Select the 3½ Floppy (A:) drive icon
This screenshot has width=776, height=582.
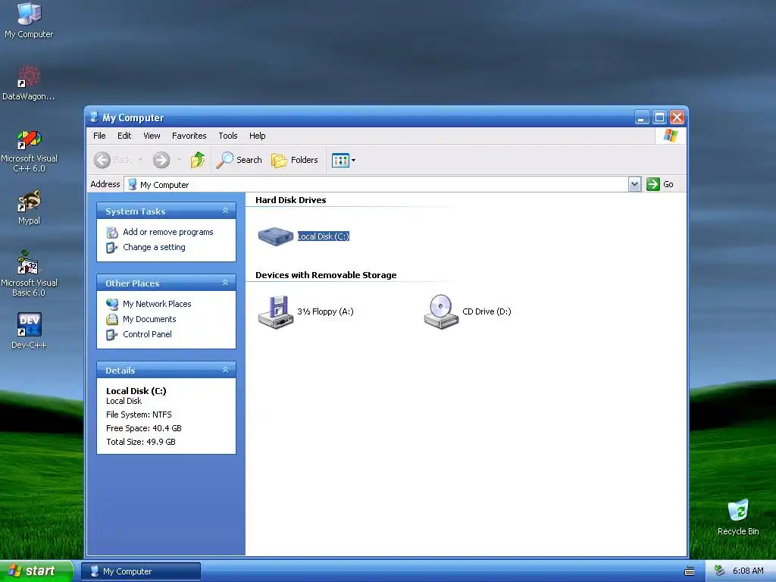point(276,311)
